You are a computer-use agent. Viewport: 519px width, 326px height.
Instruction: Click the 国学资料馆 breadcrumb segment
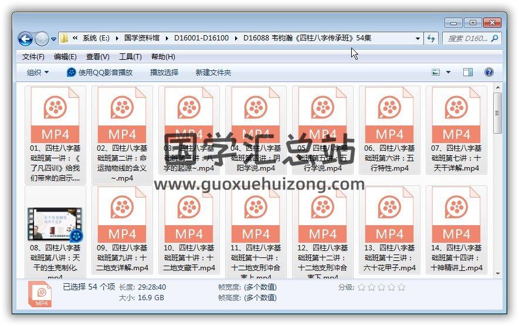(142, 38)
